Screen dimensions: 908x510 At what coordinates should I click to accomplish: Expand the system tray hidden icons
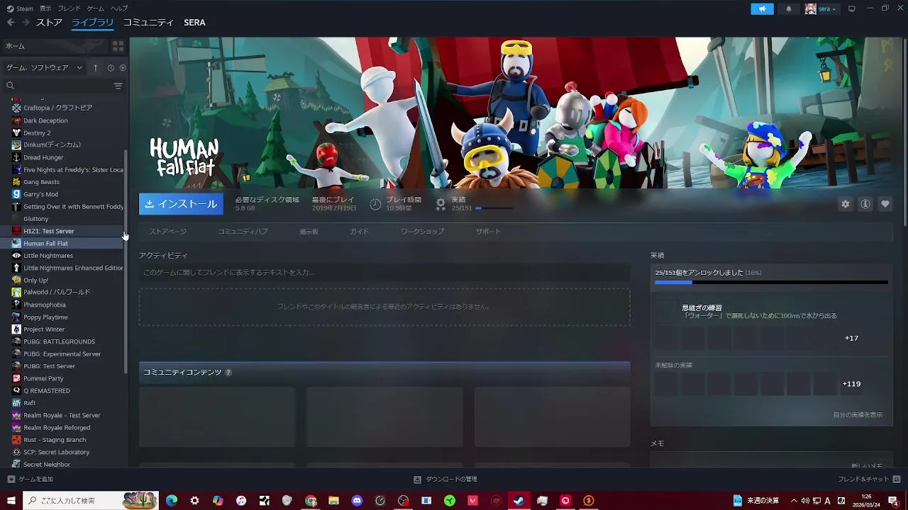tap(794, 501)
